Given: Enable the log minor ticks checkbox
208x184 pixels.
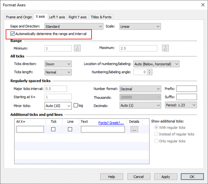Looking at the screenshot, I should 76,105.
